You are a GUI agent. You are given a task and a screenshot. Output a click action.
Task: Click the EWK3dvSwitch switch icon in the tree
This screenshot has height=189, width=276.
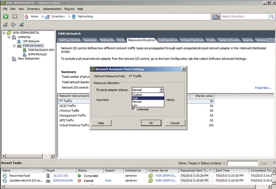(x=19, y=46)
